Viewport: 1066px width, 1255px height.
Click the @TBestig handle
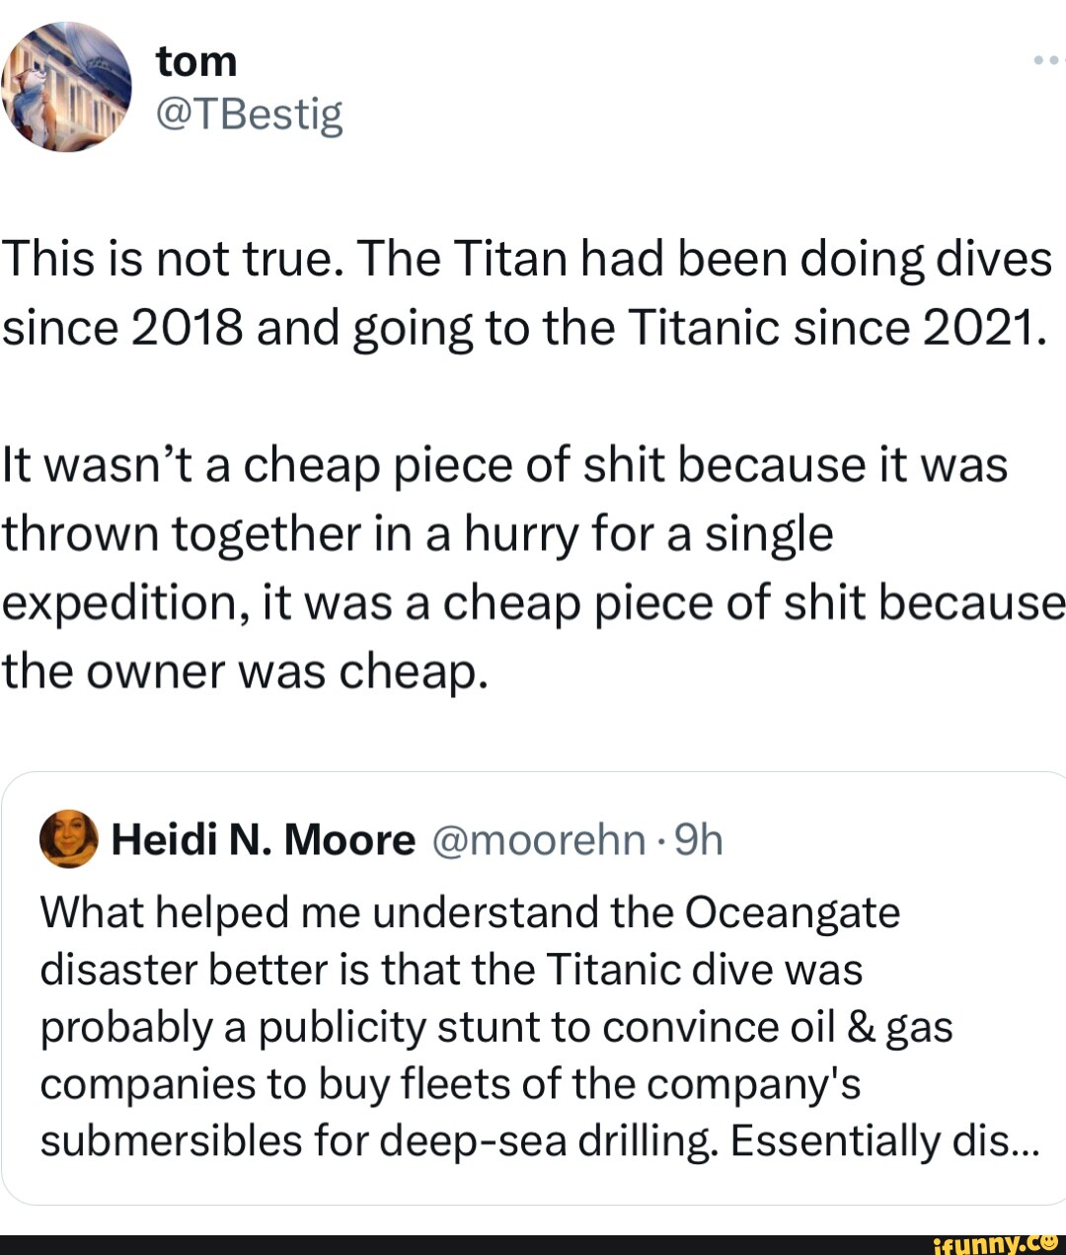click(249, 115)
